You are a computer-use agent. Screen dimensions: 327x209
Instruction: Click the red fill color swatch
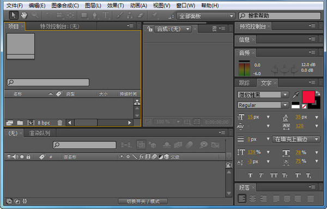click(x=308, y=97)
